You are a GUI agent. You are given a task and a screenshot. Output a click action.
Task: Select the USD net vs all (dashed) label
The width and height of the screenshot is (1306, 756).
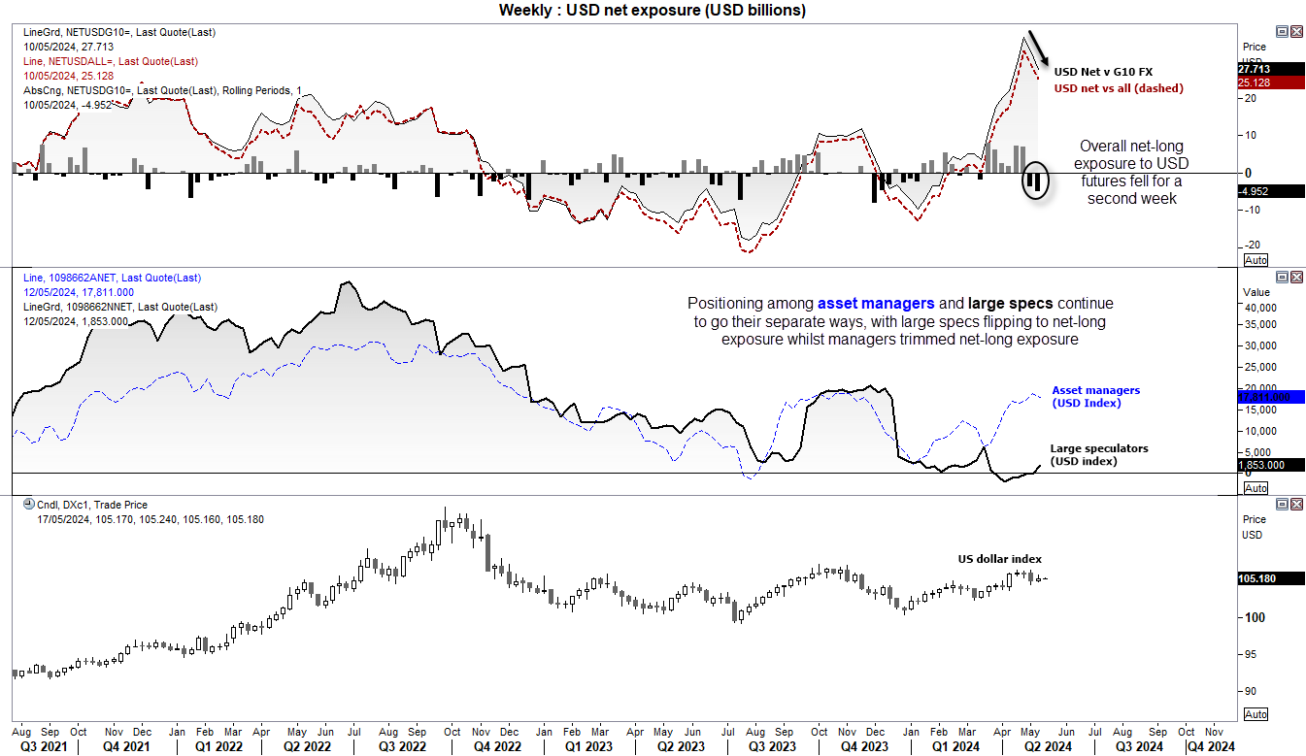click(x=1119, y=88)
